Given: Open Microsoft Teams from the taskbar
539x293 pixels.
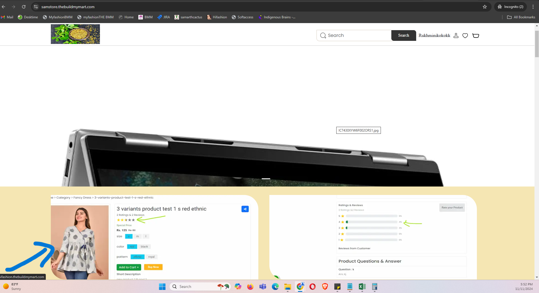Looking at the screenshot, I should tap(263, 287).
